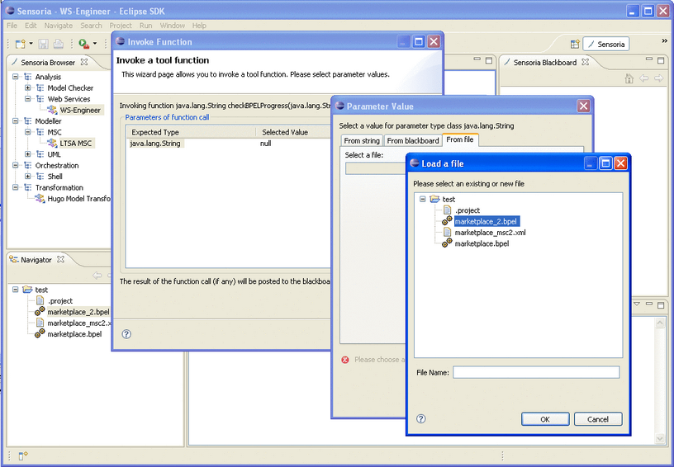Close the Sensoria Browser view tab
The height and width of the screenshot is (467, 674).
pyautogui.click(x=84, y=62)
